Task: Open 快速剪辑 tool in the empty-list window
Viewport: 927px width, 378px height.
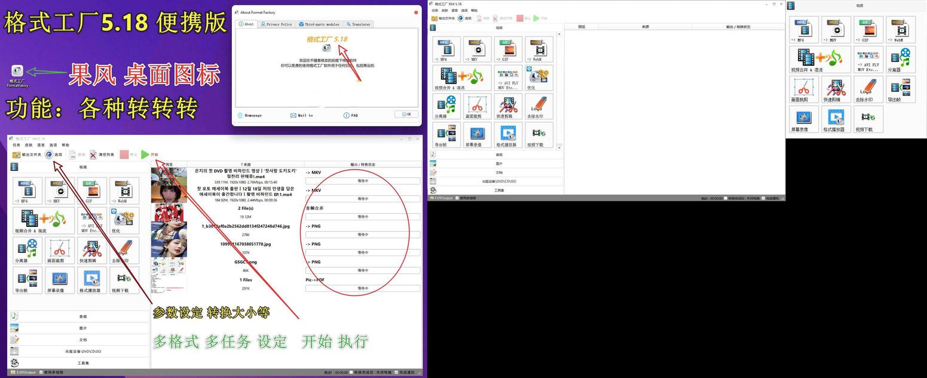Action: (x=508, y=106)
